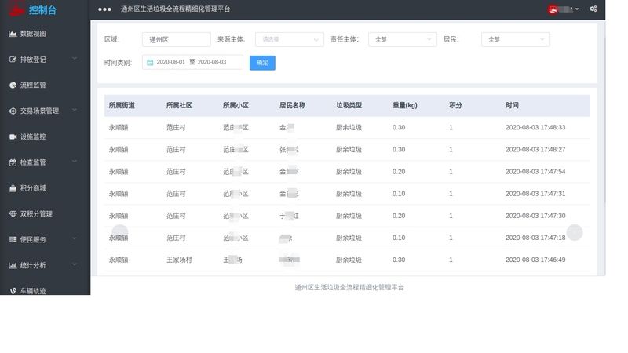Open the 数据视图 chart icon
The width and height of the screenshot is (628, 353).
coord(13,34)
